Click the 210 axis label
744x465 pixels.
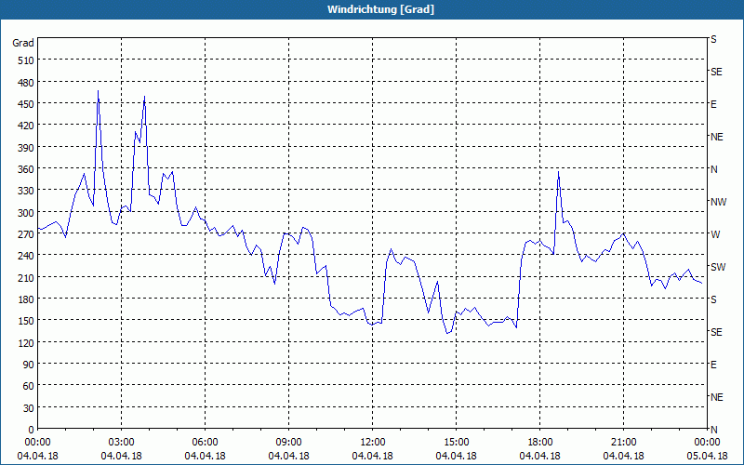pos(26,277)
